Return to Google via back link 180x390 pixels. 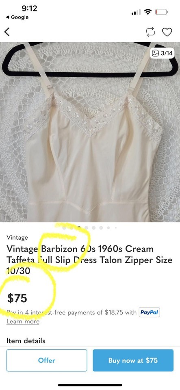tap(17, 17)
